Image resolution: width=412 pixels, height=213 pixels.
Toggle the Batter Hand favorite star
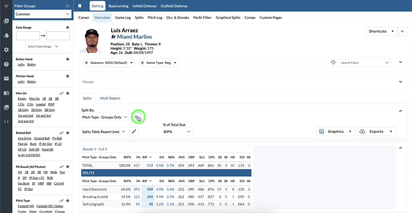point(68,59)
